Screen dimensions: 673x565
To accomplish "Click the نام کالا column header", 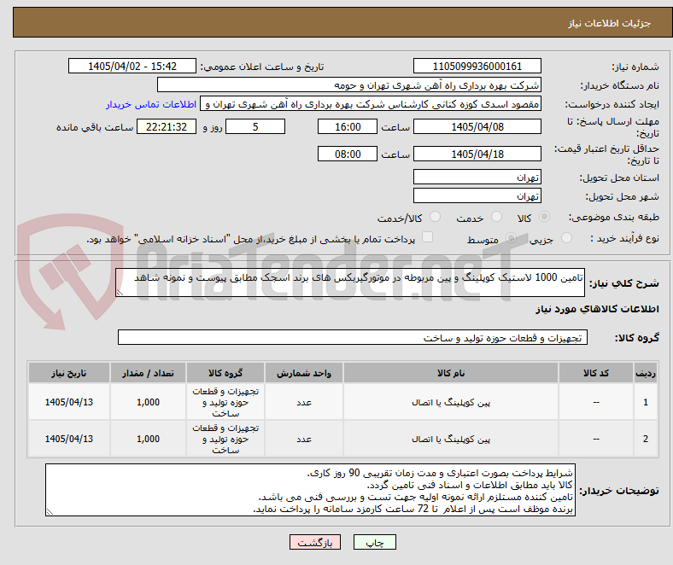I will pos(451,373).
